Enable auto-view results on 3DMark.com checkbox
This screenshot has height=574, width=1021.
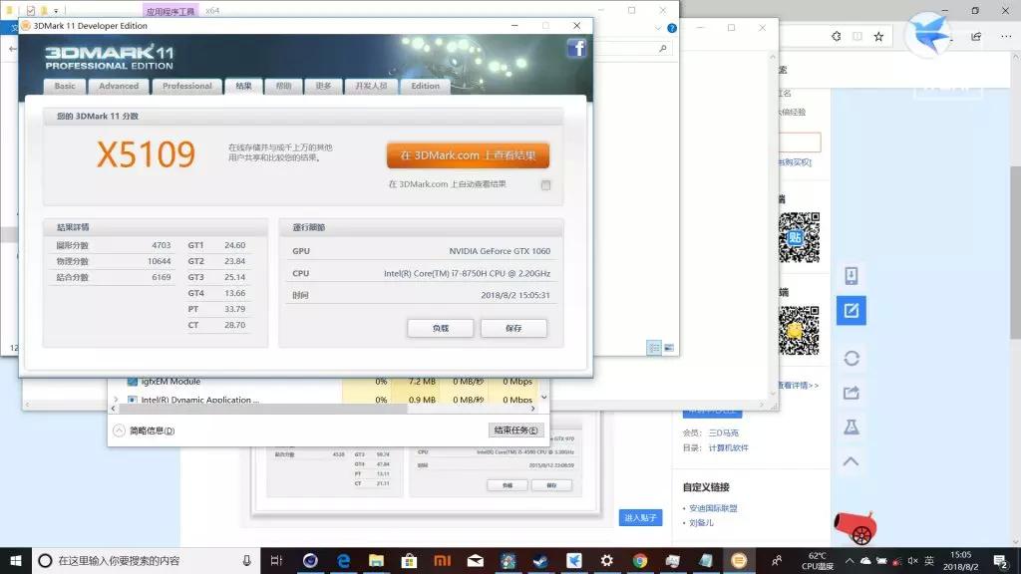pyautogui.click(x=545, y=185)
